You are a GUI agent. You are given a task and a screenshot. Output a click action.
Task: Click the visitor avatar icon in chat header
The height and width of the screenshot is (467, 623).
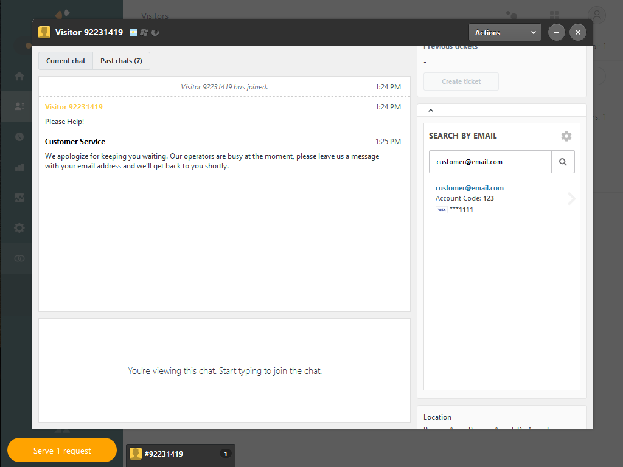[44, 32]
